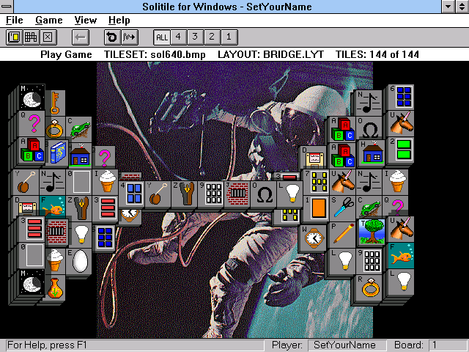469x352 pixels.
Task: Toggle level 2 layer view button
Action: point(212,37)
